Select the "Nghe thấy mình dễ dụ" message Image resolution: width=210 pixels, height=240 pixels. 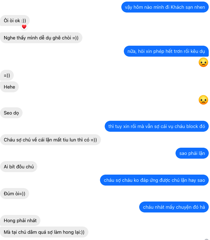tap(41, 38)
